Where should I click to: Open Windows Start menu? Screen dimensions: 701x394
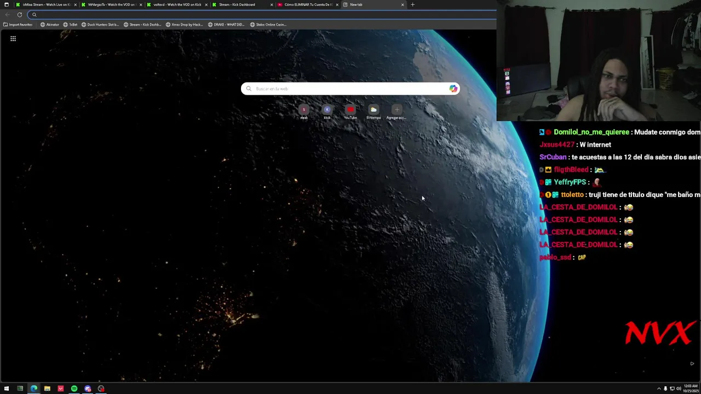[x=7, y=389]
